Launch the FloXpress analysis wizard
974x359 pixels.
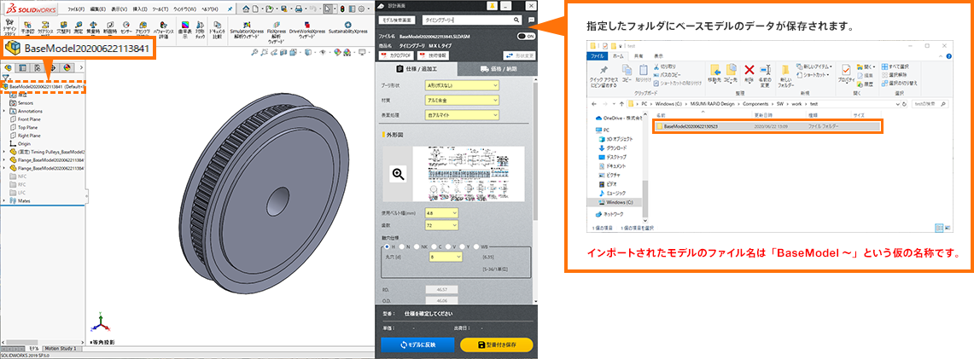click(277, 31)
